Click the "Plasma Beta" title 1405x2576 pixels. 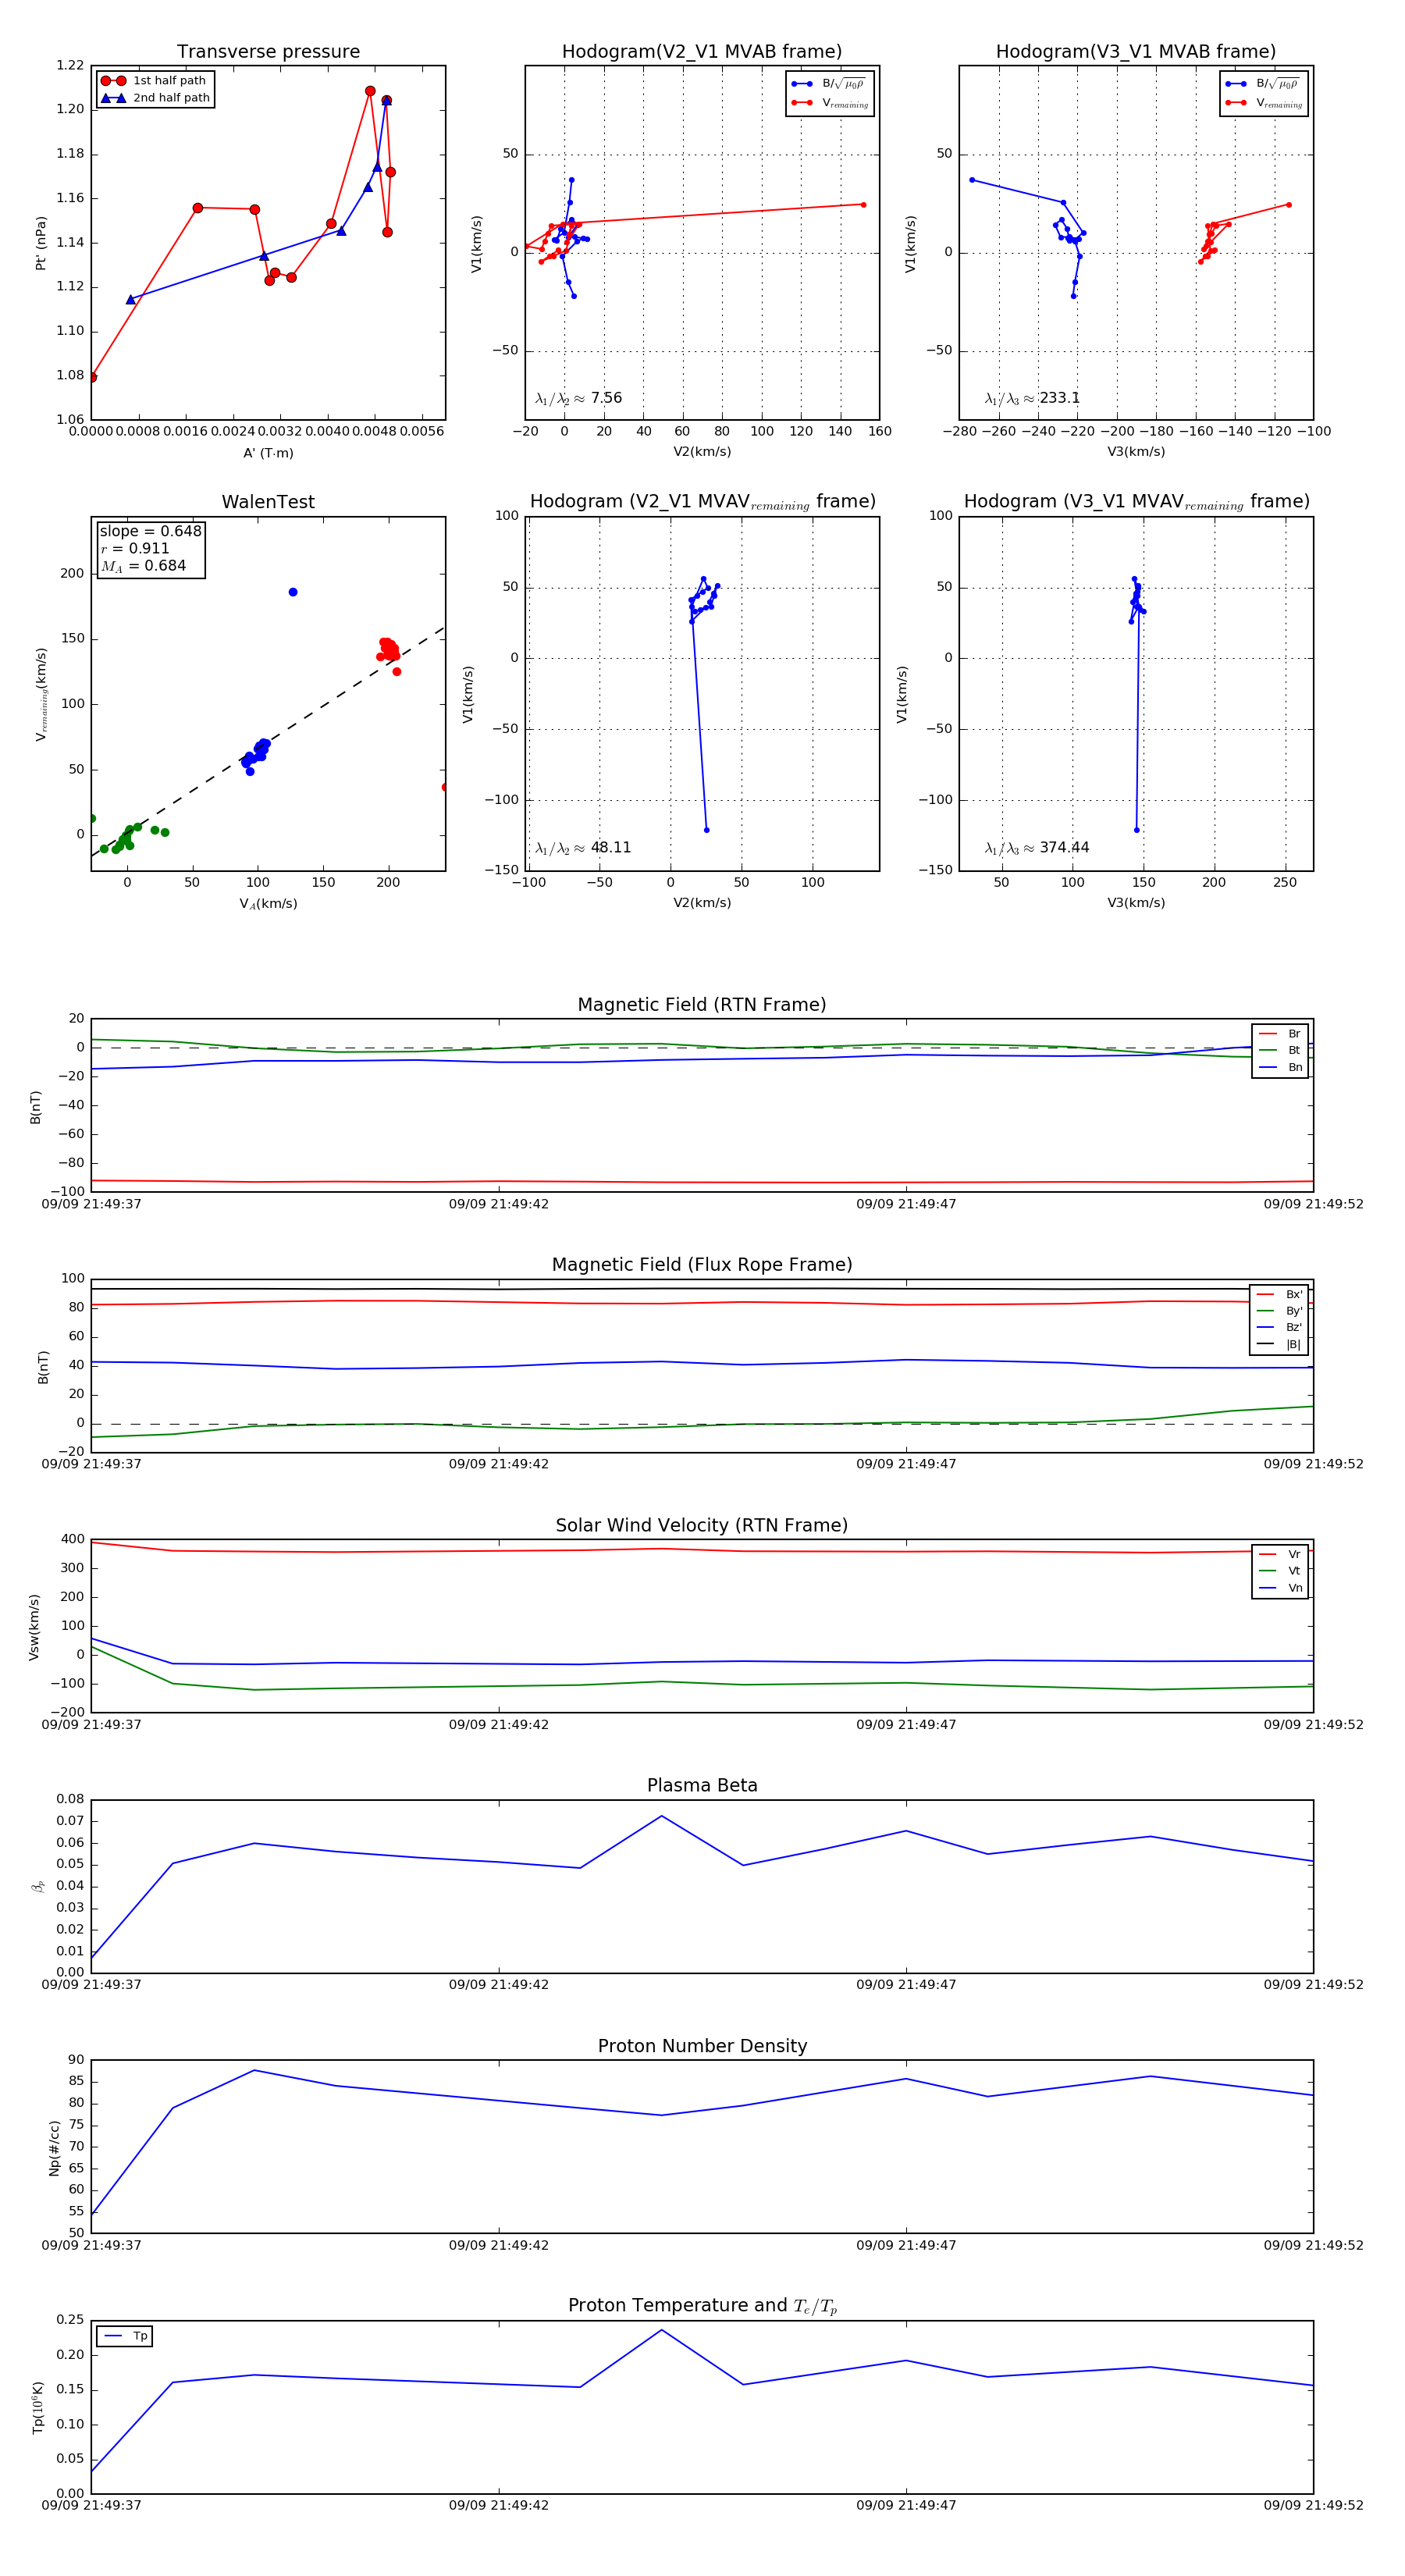click(x=702, y=1785)
